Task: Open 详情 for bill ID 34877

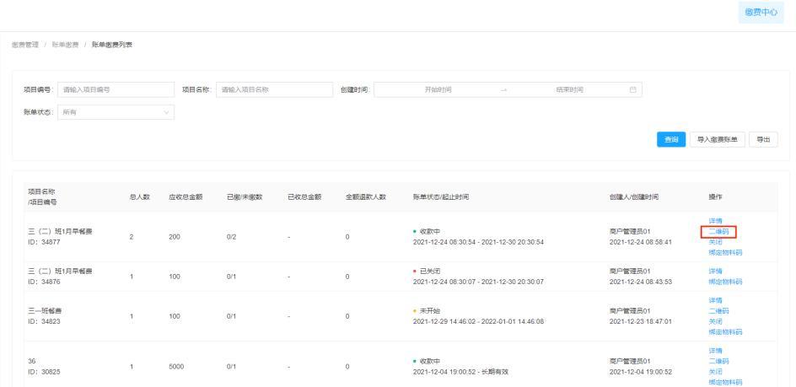Action: click(x=715, y=221)
